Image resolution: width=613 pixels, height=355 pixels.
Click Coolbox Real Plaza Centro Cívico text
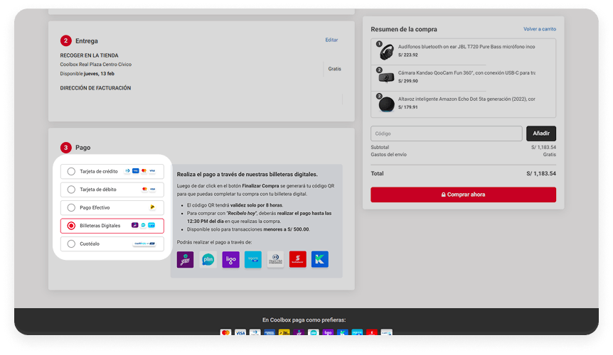[x=96, y=65]
